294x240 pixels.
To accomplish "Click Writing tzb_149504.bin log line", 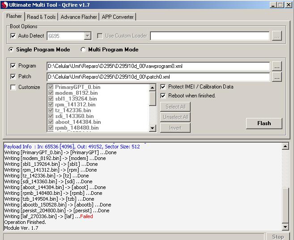I will (49, 199).
